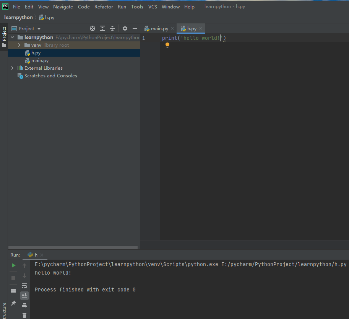Rerun h with green play button
This screenshot has width=349, height=319.
tap(13, 265)
